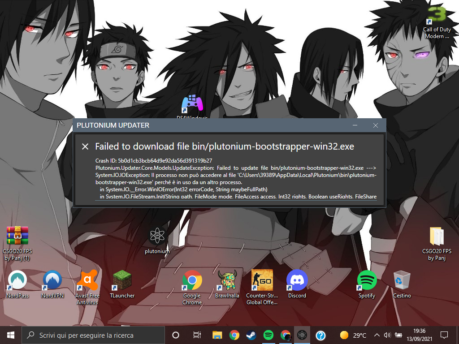Open the volume control in system tray

[x=387, y=335]
